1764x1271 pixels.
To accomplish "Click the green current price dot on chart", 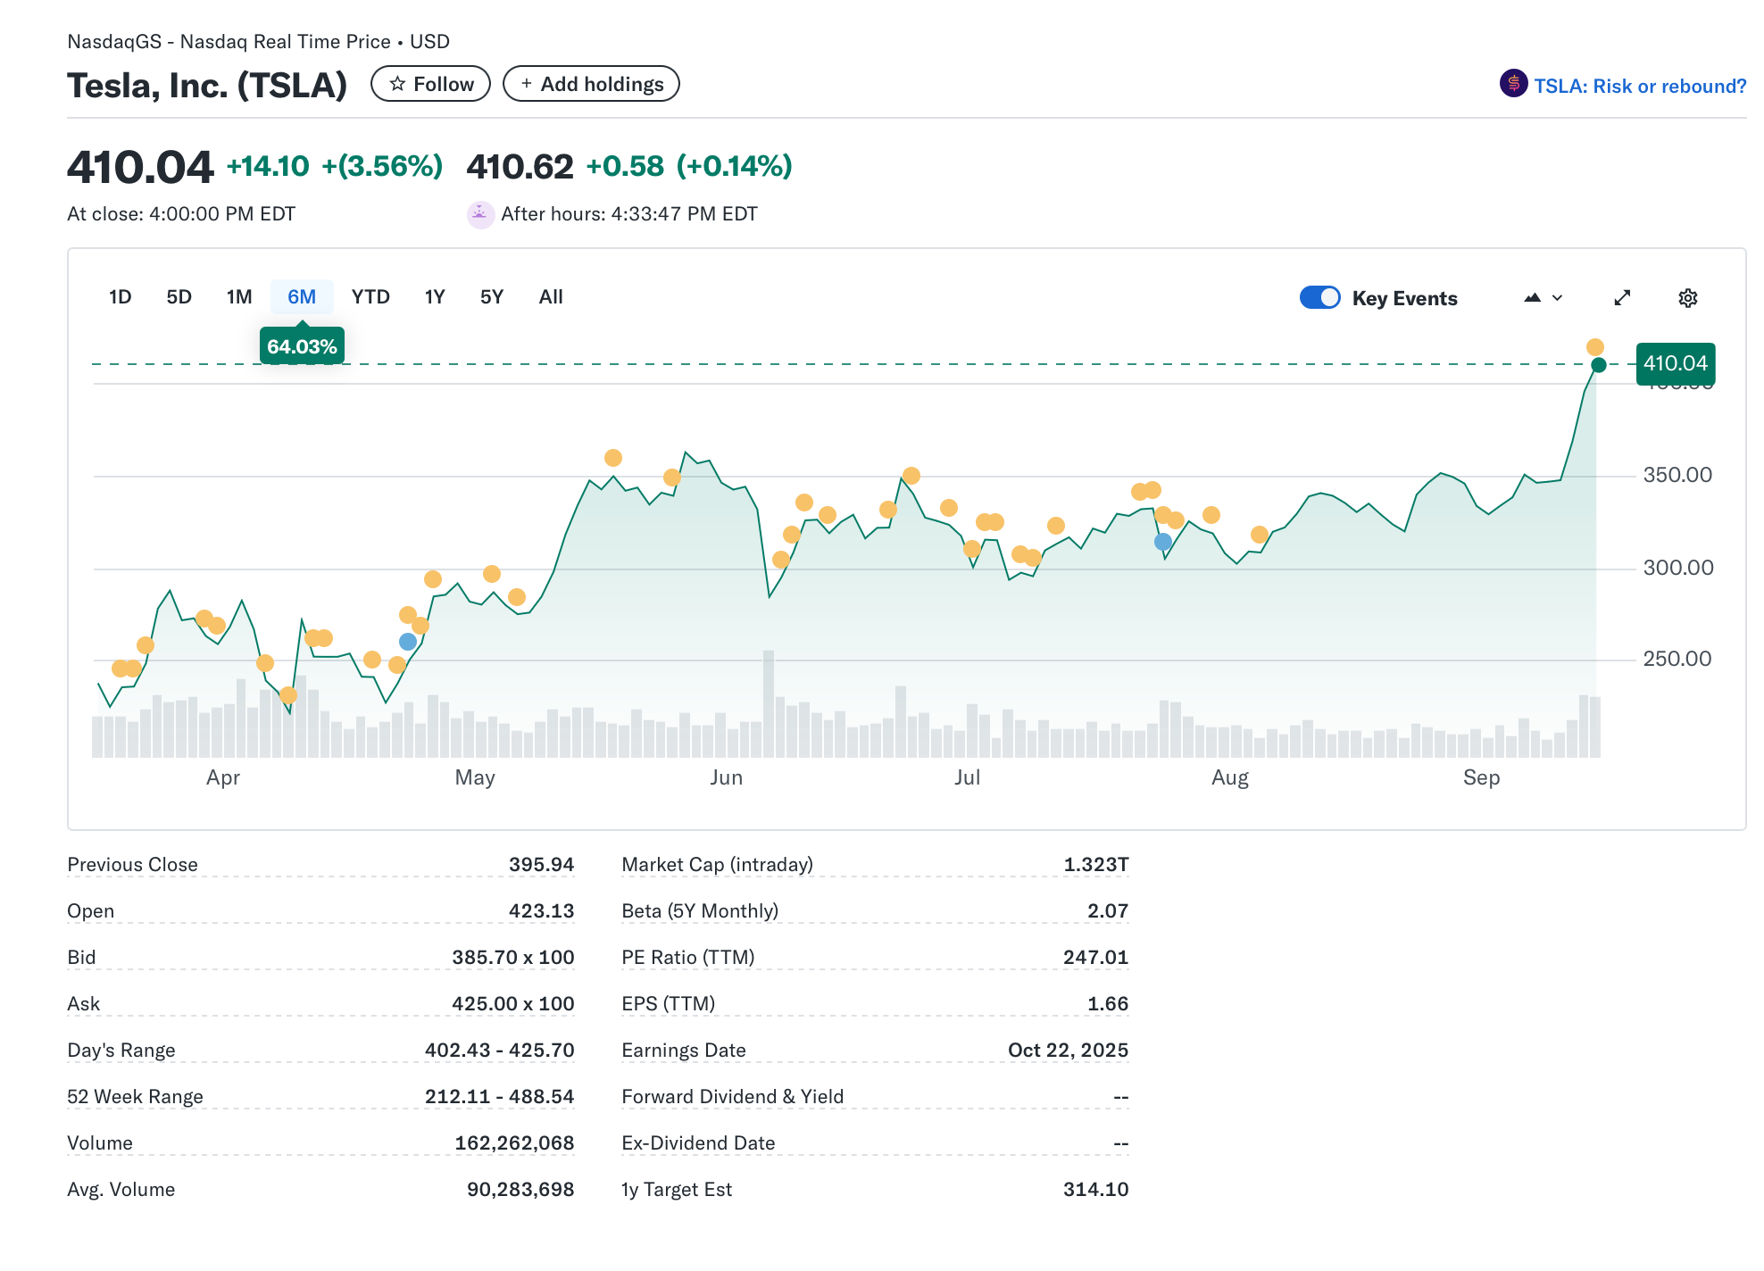I will click(1599, 365).
